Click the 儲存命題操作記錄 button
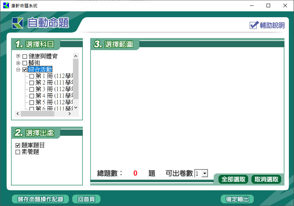294x206 pixels. coord(40,199)
